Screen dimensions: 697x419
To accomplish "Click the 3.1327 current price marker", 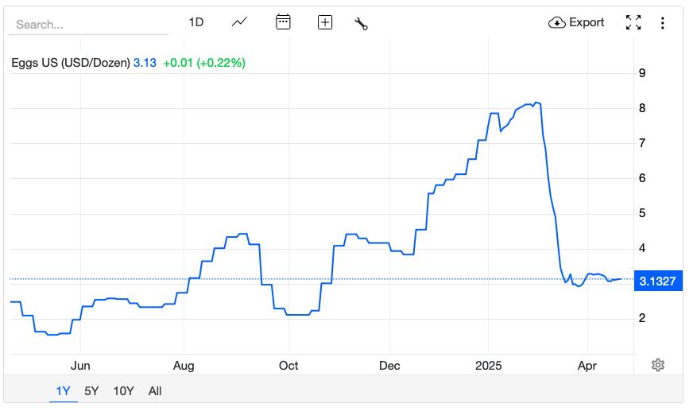I will (x=658, y=281).
